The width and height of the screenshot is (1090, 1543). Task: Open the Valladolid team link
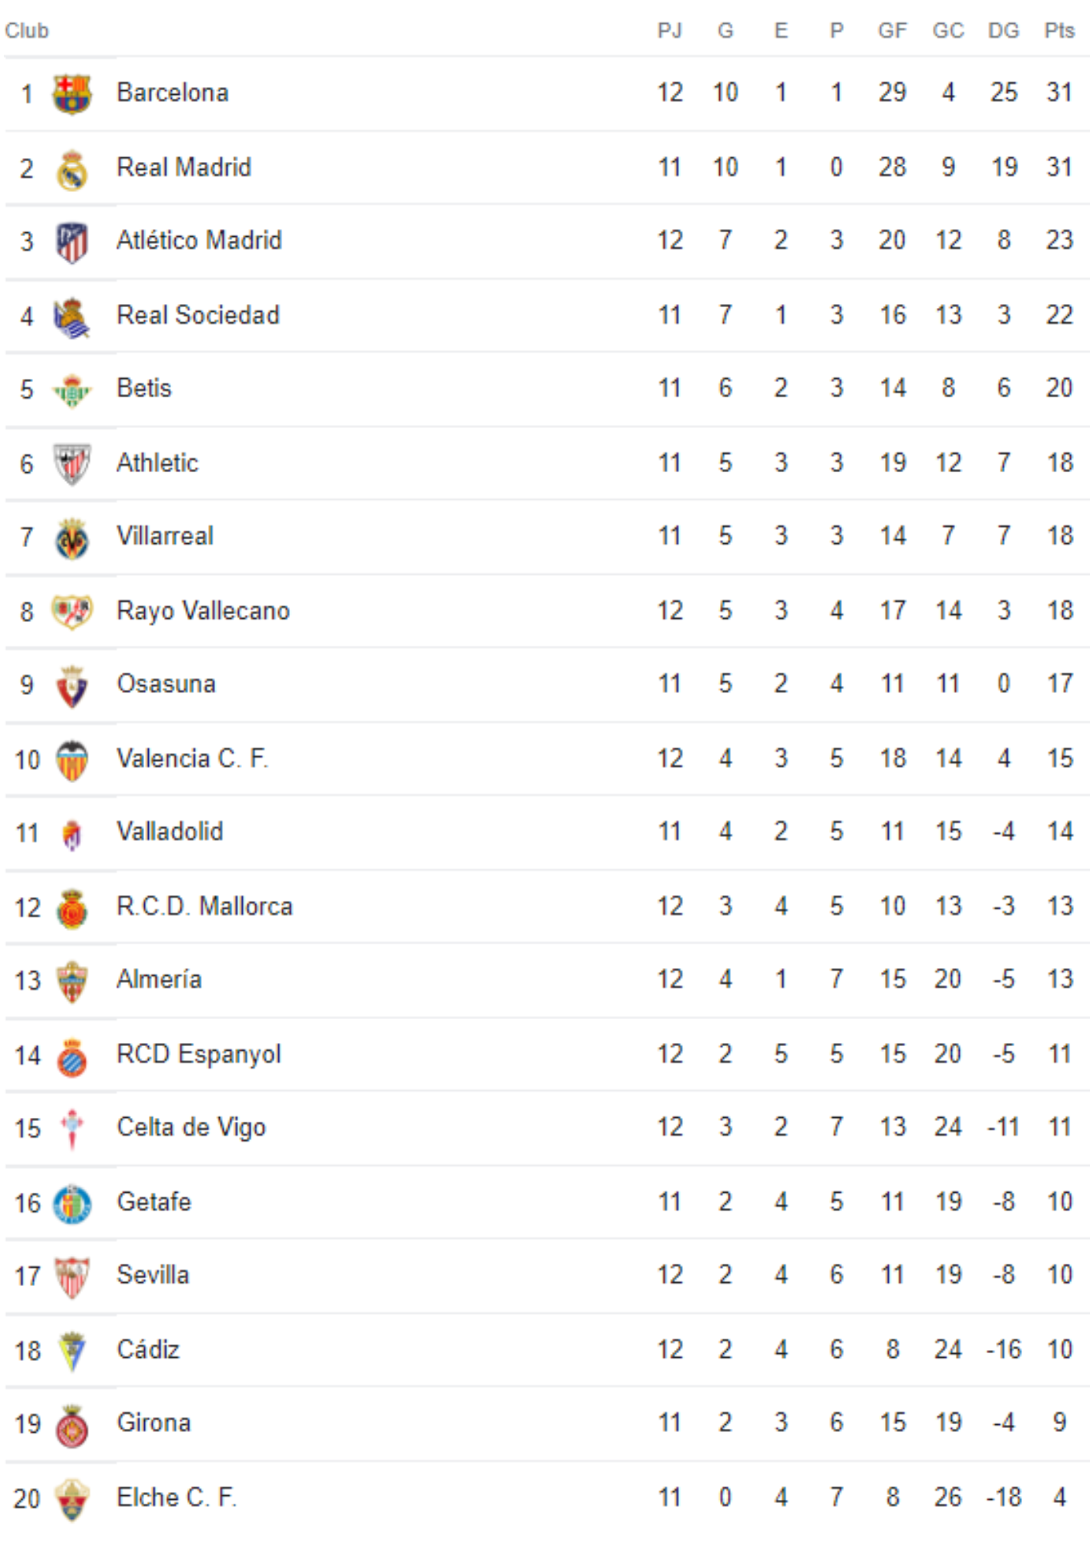coord(170,832)
